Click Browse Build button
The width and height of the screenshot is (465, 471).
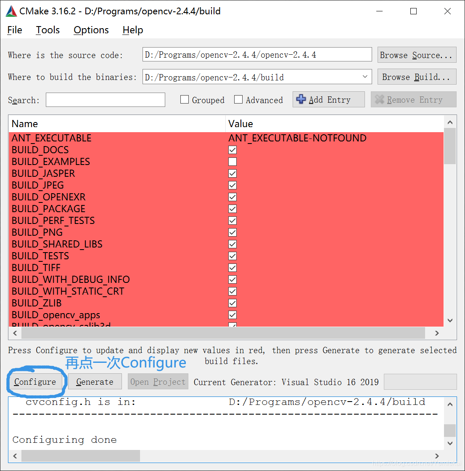point(417,77)
